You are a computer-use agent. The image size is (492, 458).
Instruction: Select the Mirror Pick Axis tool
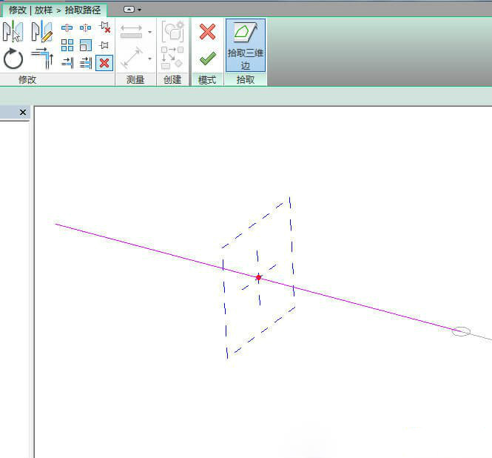click(13, 31)
